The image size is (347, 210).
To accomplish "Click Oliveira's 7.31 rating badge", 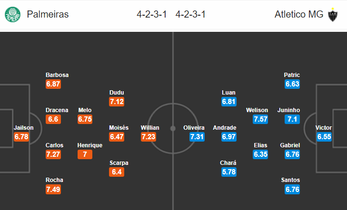I will point(197,137).
